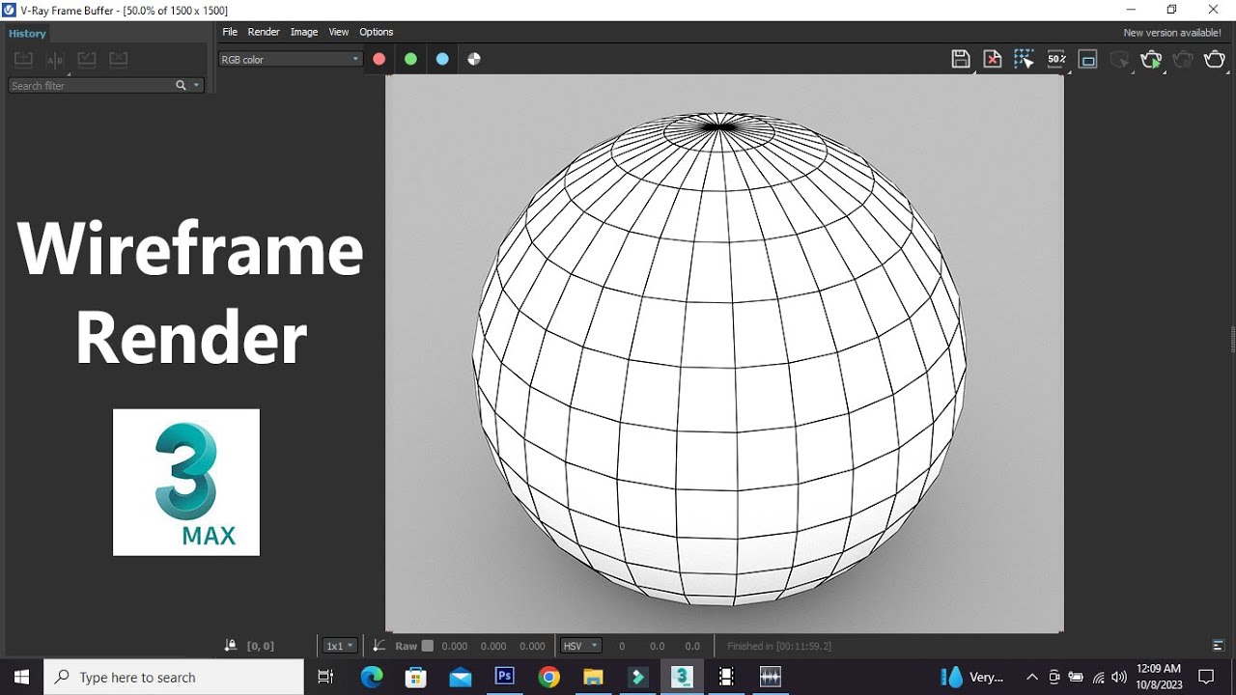
Task: Open File Explorer from the taskbar
Action: 593,677
